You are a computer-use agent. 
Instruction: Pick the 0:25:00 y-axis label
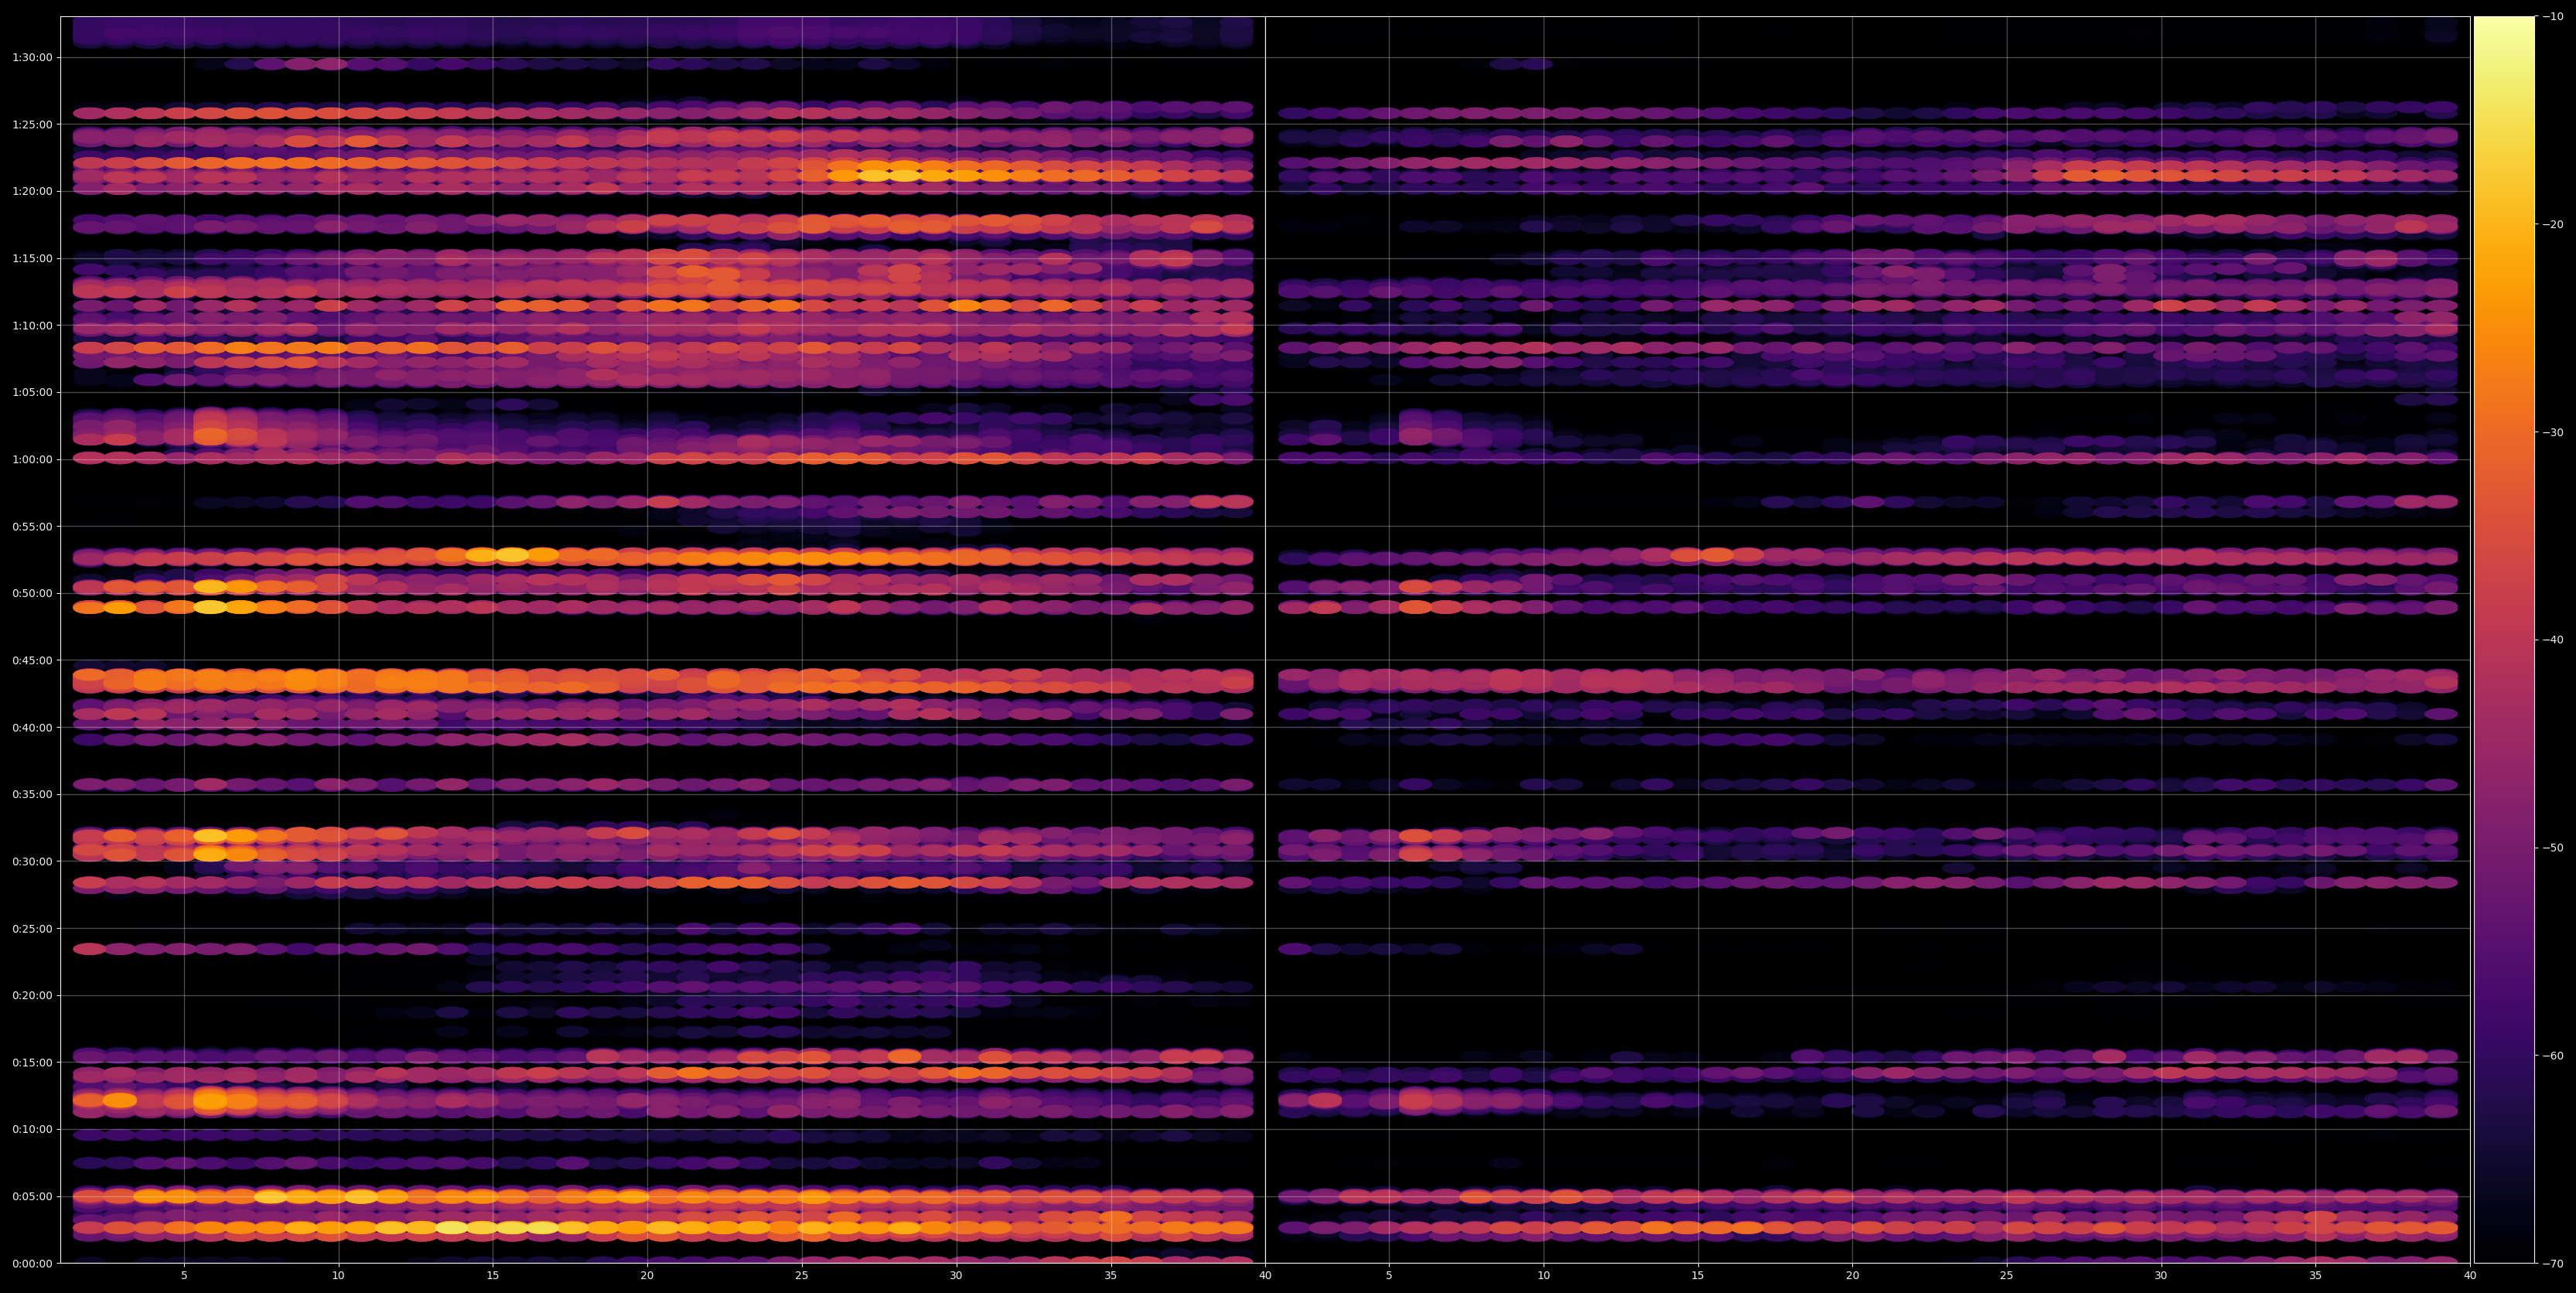click(32, 928)
